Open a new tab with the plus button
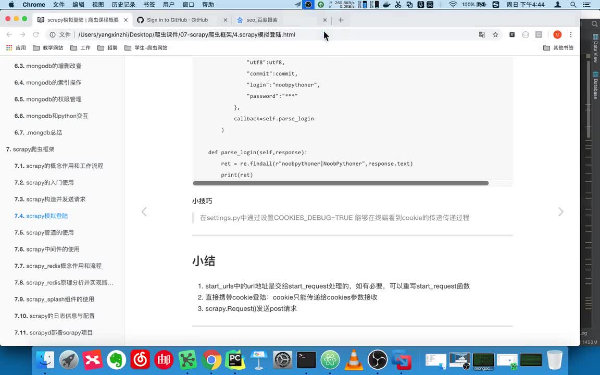Screen dimensions: 600x375 pos(341,20)
